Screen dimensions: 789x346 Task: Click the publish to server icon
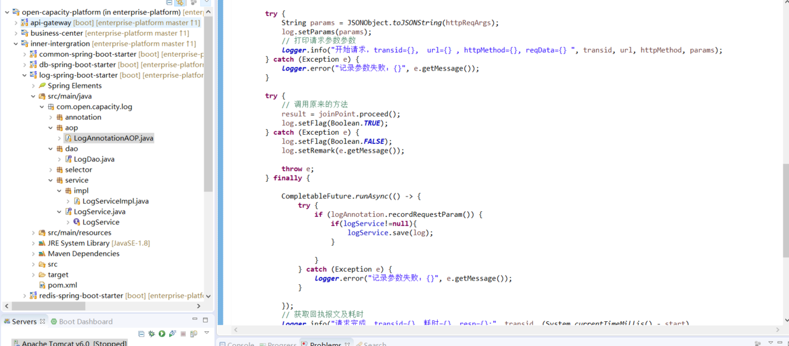coord(193,333)
